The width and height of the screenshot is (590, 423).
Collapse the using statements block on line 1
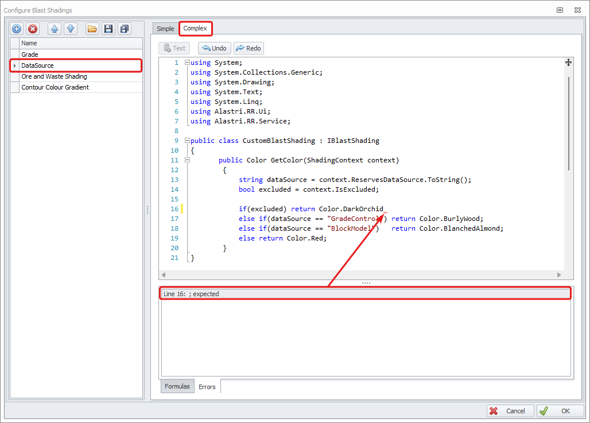point(187,63)
